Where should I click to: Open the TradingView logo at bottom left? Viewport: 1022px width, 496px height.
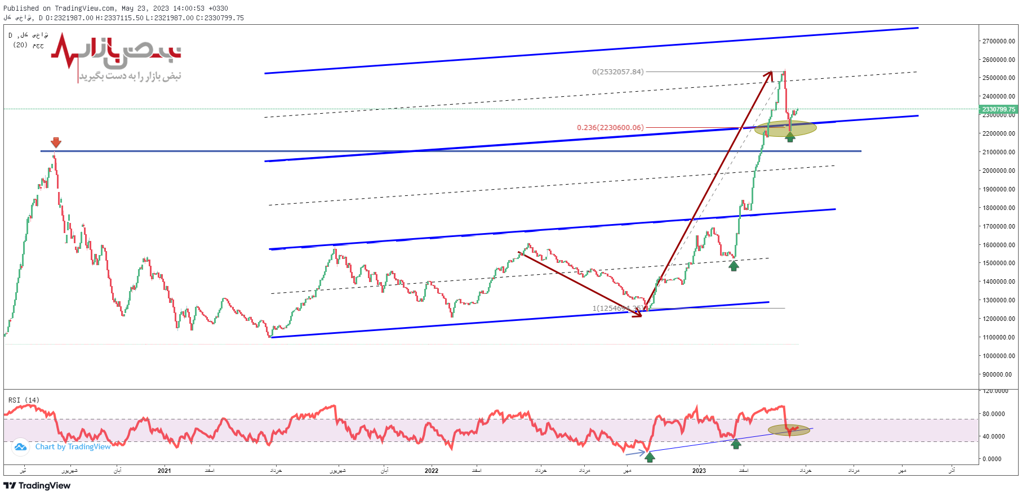point(37,485)
